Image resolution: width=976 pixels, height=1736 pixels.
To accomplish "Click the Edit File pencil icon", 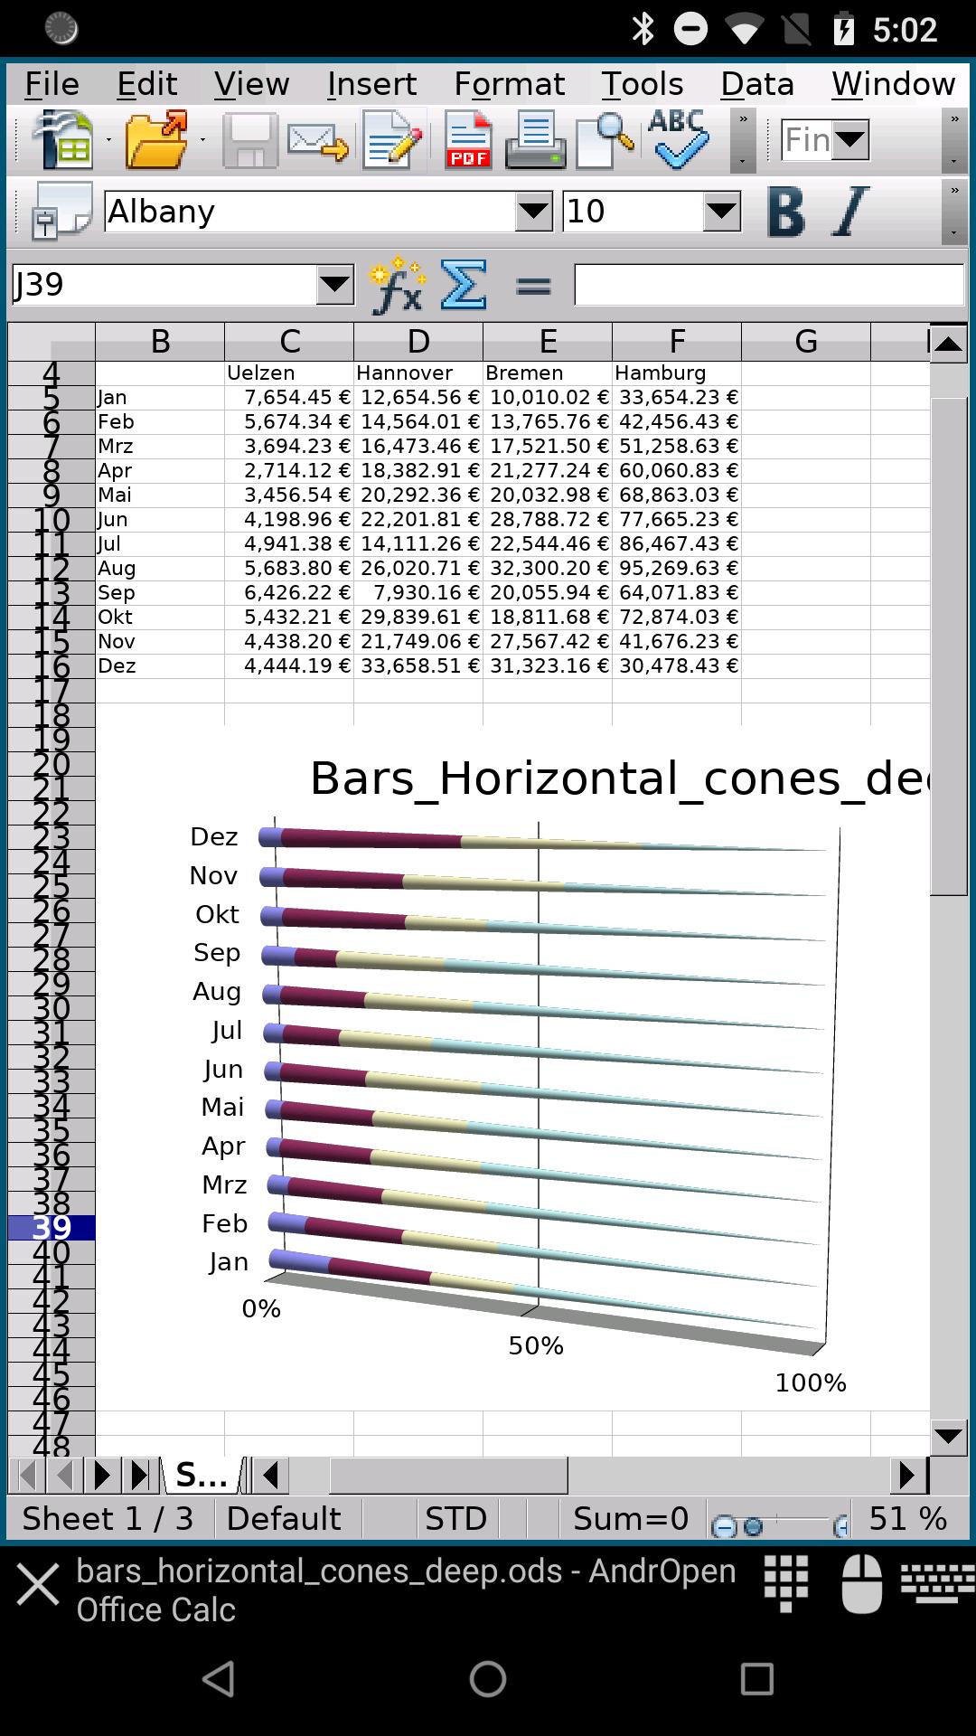I will click(393, 140).
